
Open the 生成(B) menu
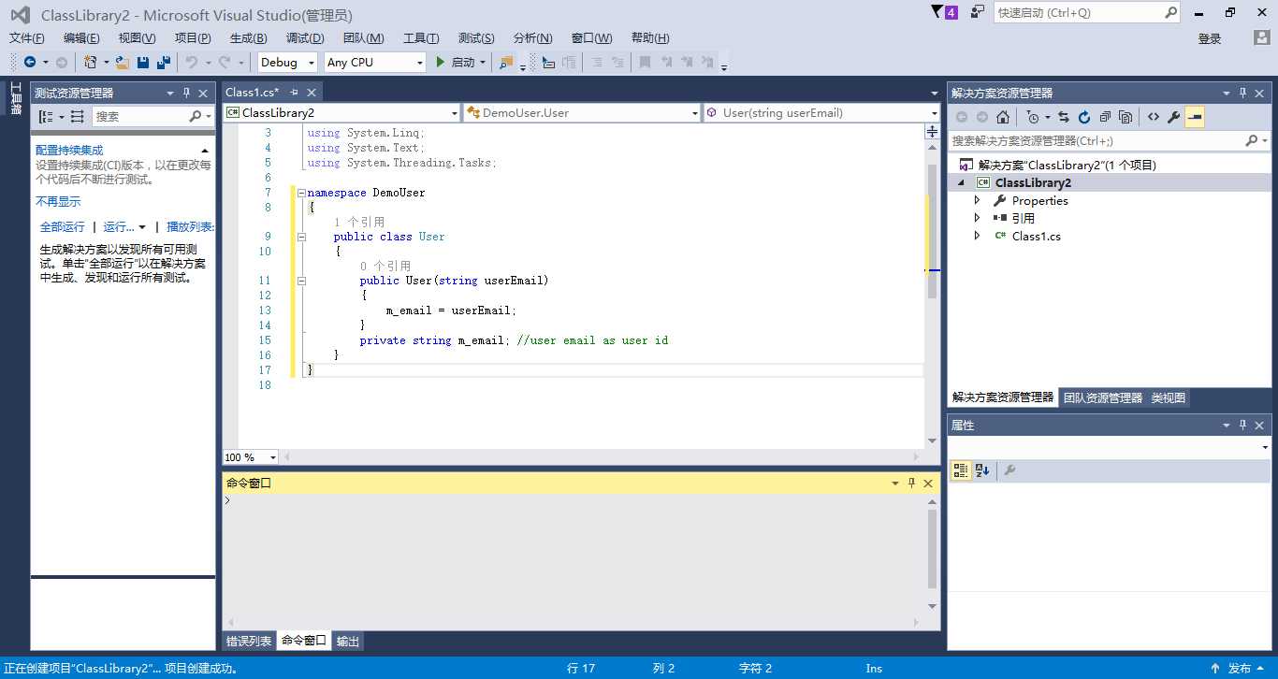coord(248,38)
